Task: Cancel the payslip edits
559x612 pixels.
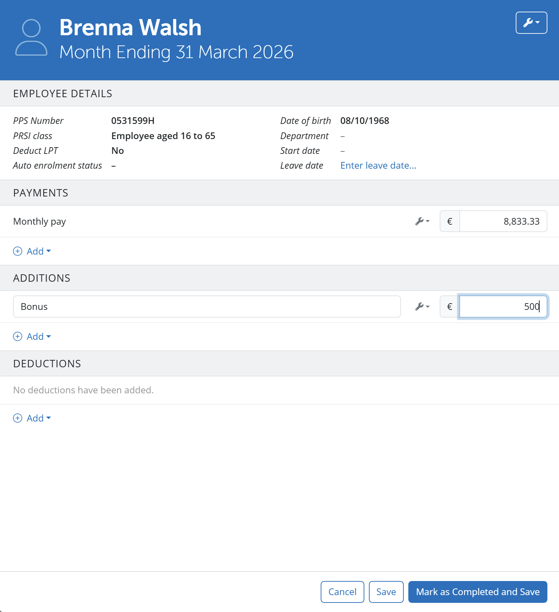Action: click(x=342, y=592)
